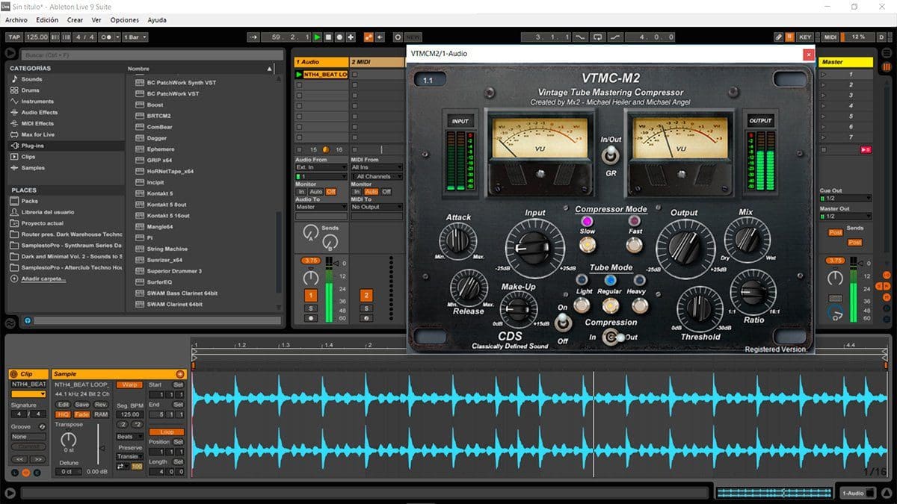Open the Beats warp mode dropdown

[129, 437]
